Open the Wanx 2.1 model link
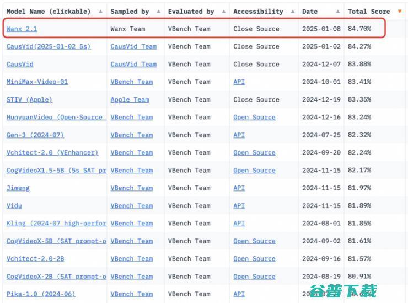 (x=22, y=29)
